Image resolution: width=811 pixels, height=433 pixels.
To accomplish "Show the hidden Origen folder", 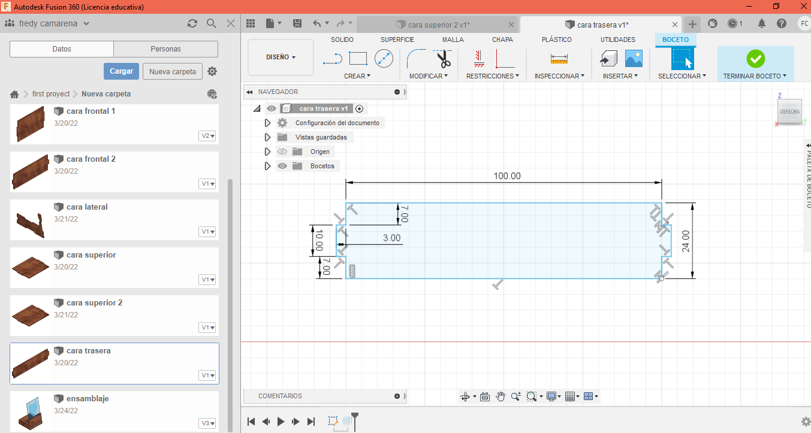I will [x=282, y=152].
